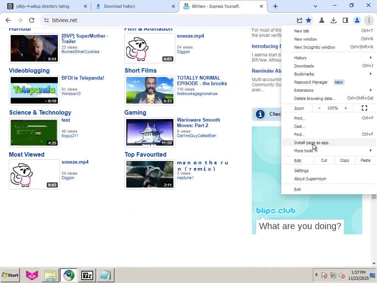Toggle the bookmark star icon

pos(309,21)
